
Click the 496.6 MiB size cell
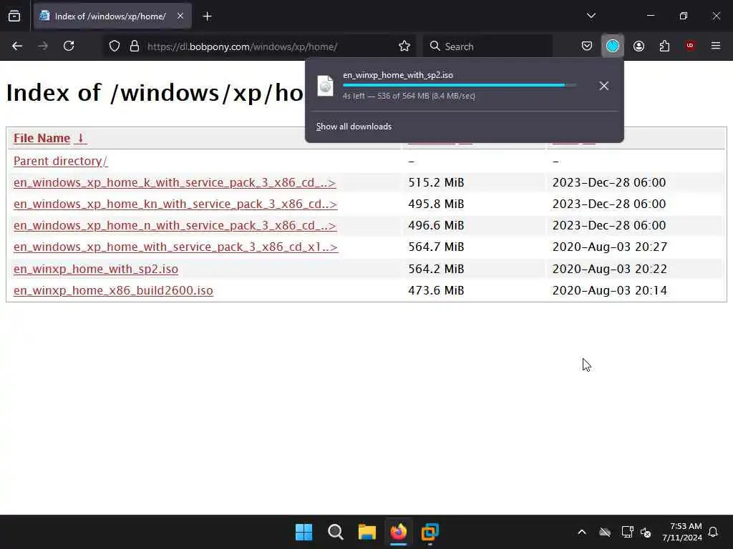(436, 225)
